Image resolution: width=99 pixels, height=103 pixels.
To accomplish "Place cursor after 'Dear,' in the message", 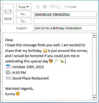I will click(13, 40).
